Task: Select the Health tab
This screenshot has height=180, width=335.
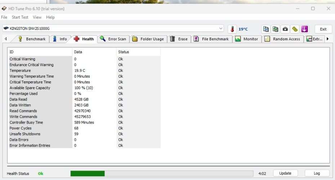Action: [x=84, y=39]
